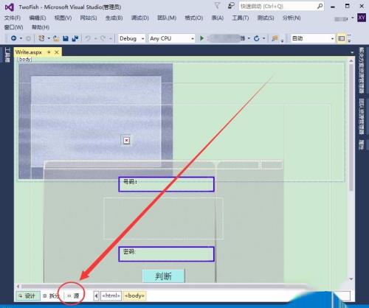Click the browser refresh icon in toolbar
Viewport: 369px width, 308px height.
click(x=257, y=38)
